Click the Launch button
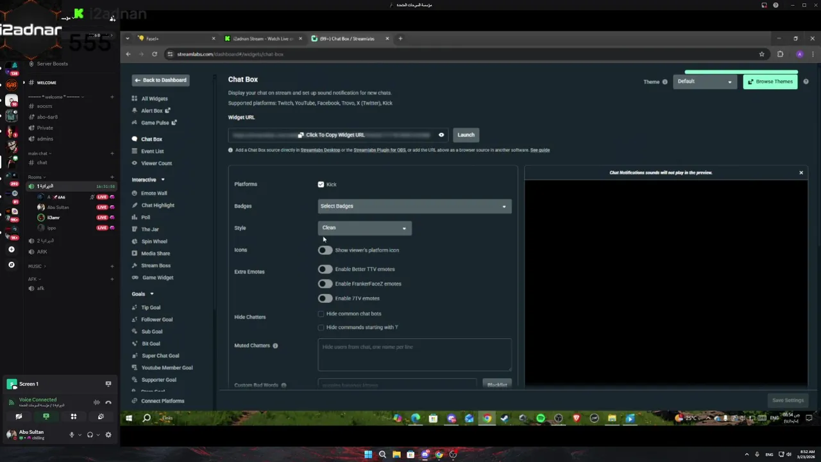This screenshot has width=821, height=462. tap(466, 135)
